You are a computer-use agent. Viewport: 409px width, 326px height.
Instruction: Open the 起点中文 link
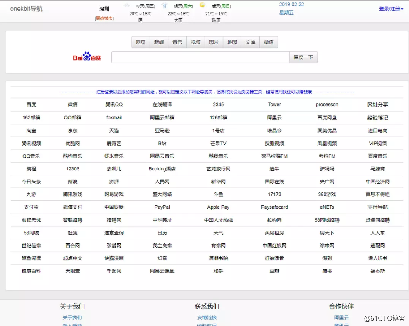pyautogui.click(x=72, y=258)
